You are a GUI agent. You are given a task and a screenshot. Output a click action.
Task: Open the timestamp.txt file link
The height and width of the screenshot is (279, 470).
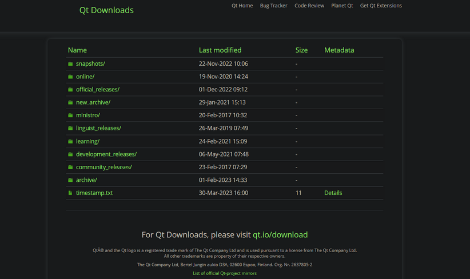[x=94, y=193]
